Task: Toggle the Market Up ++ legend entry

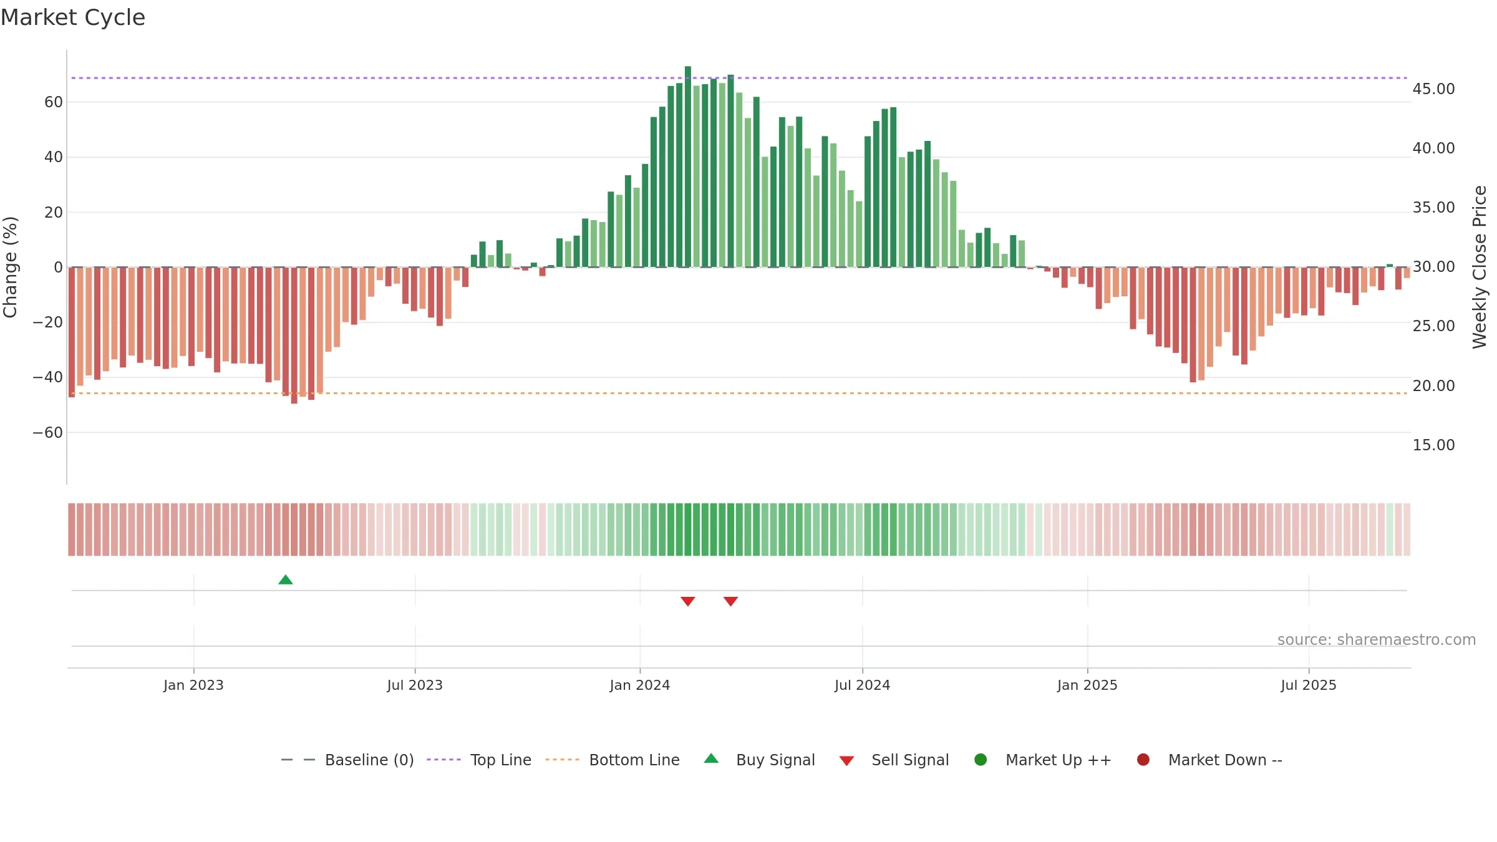Action: pyautogui.click(x=1043, y=760)
